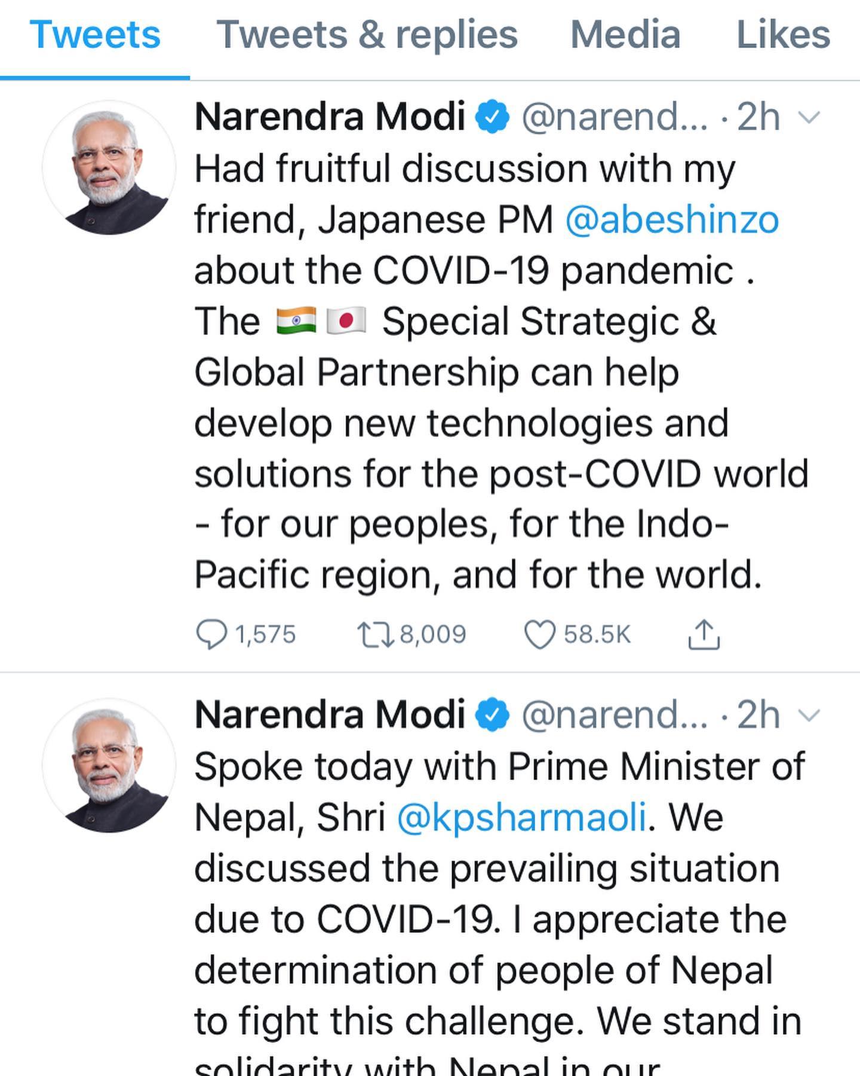Select the Tweets tab
The image size is (860, 1076).
(95, 35)
